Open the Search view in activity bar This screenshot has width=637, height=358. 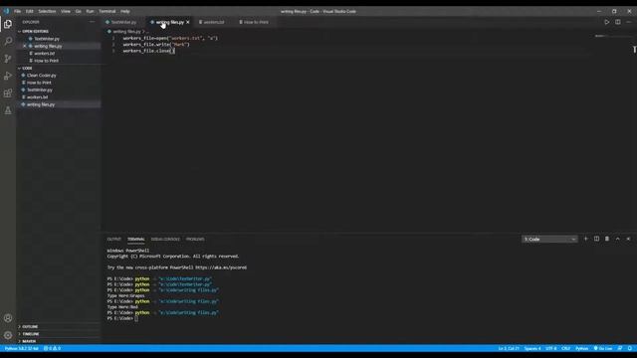[x=8, y=41]
